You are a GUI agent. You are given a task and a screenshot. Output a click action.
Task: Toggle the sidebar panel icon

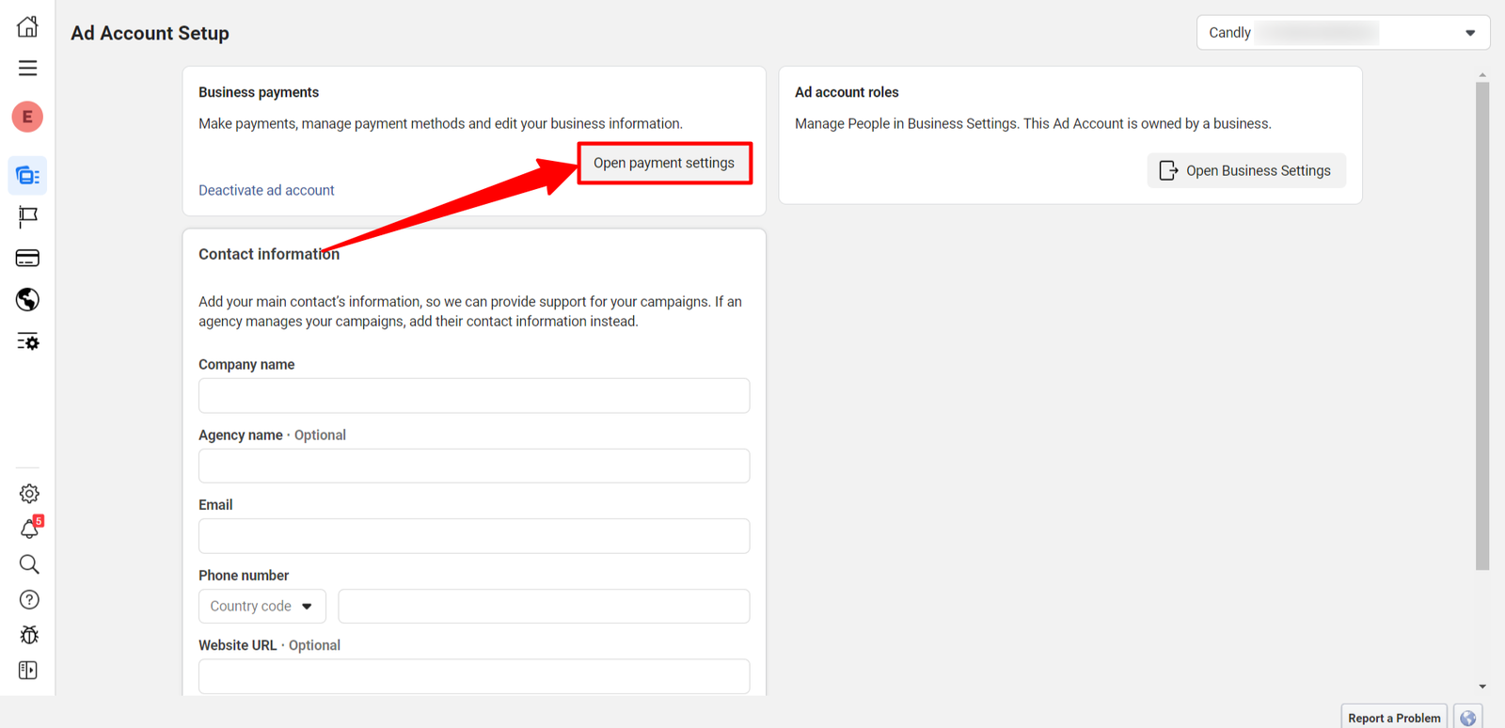click(28, 671)
